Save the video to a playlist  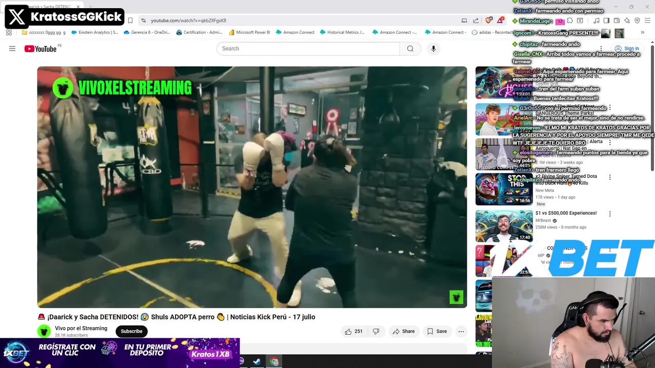[x=437, y=331]
